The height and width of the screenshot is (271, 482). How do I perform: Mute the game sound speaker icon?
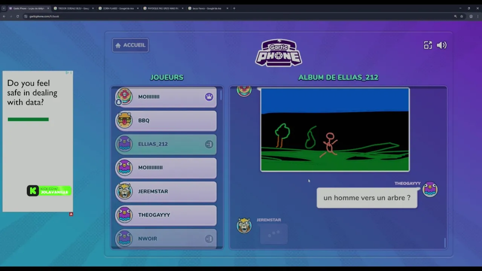tap(442, 45)
